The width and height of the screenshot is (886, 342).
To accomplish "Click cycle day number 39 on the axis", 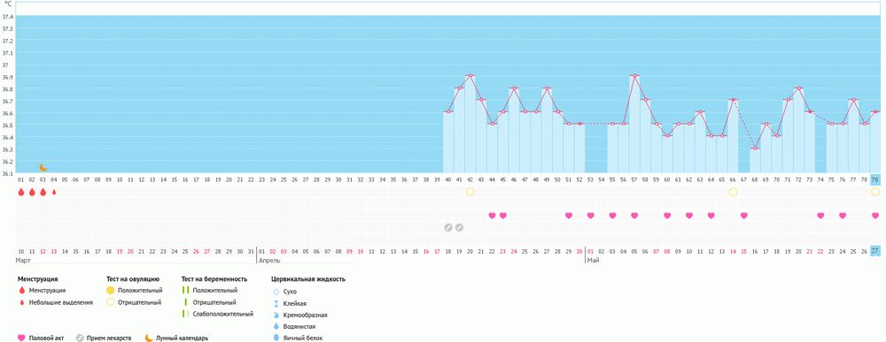I will (437, 179).
